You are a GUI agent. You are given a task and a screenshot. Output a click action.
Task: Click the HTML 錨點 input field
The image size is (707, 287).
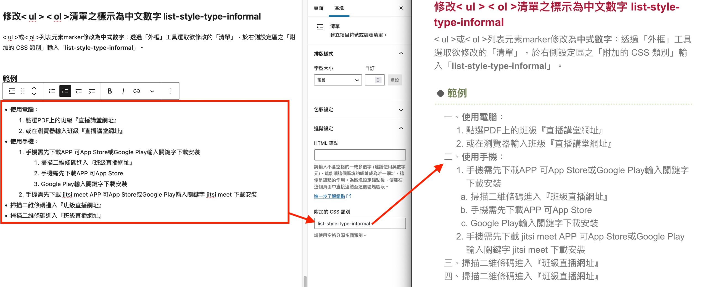pyautogui.click(x=360, y=155)
